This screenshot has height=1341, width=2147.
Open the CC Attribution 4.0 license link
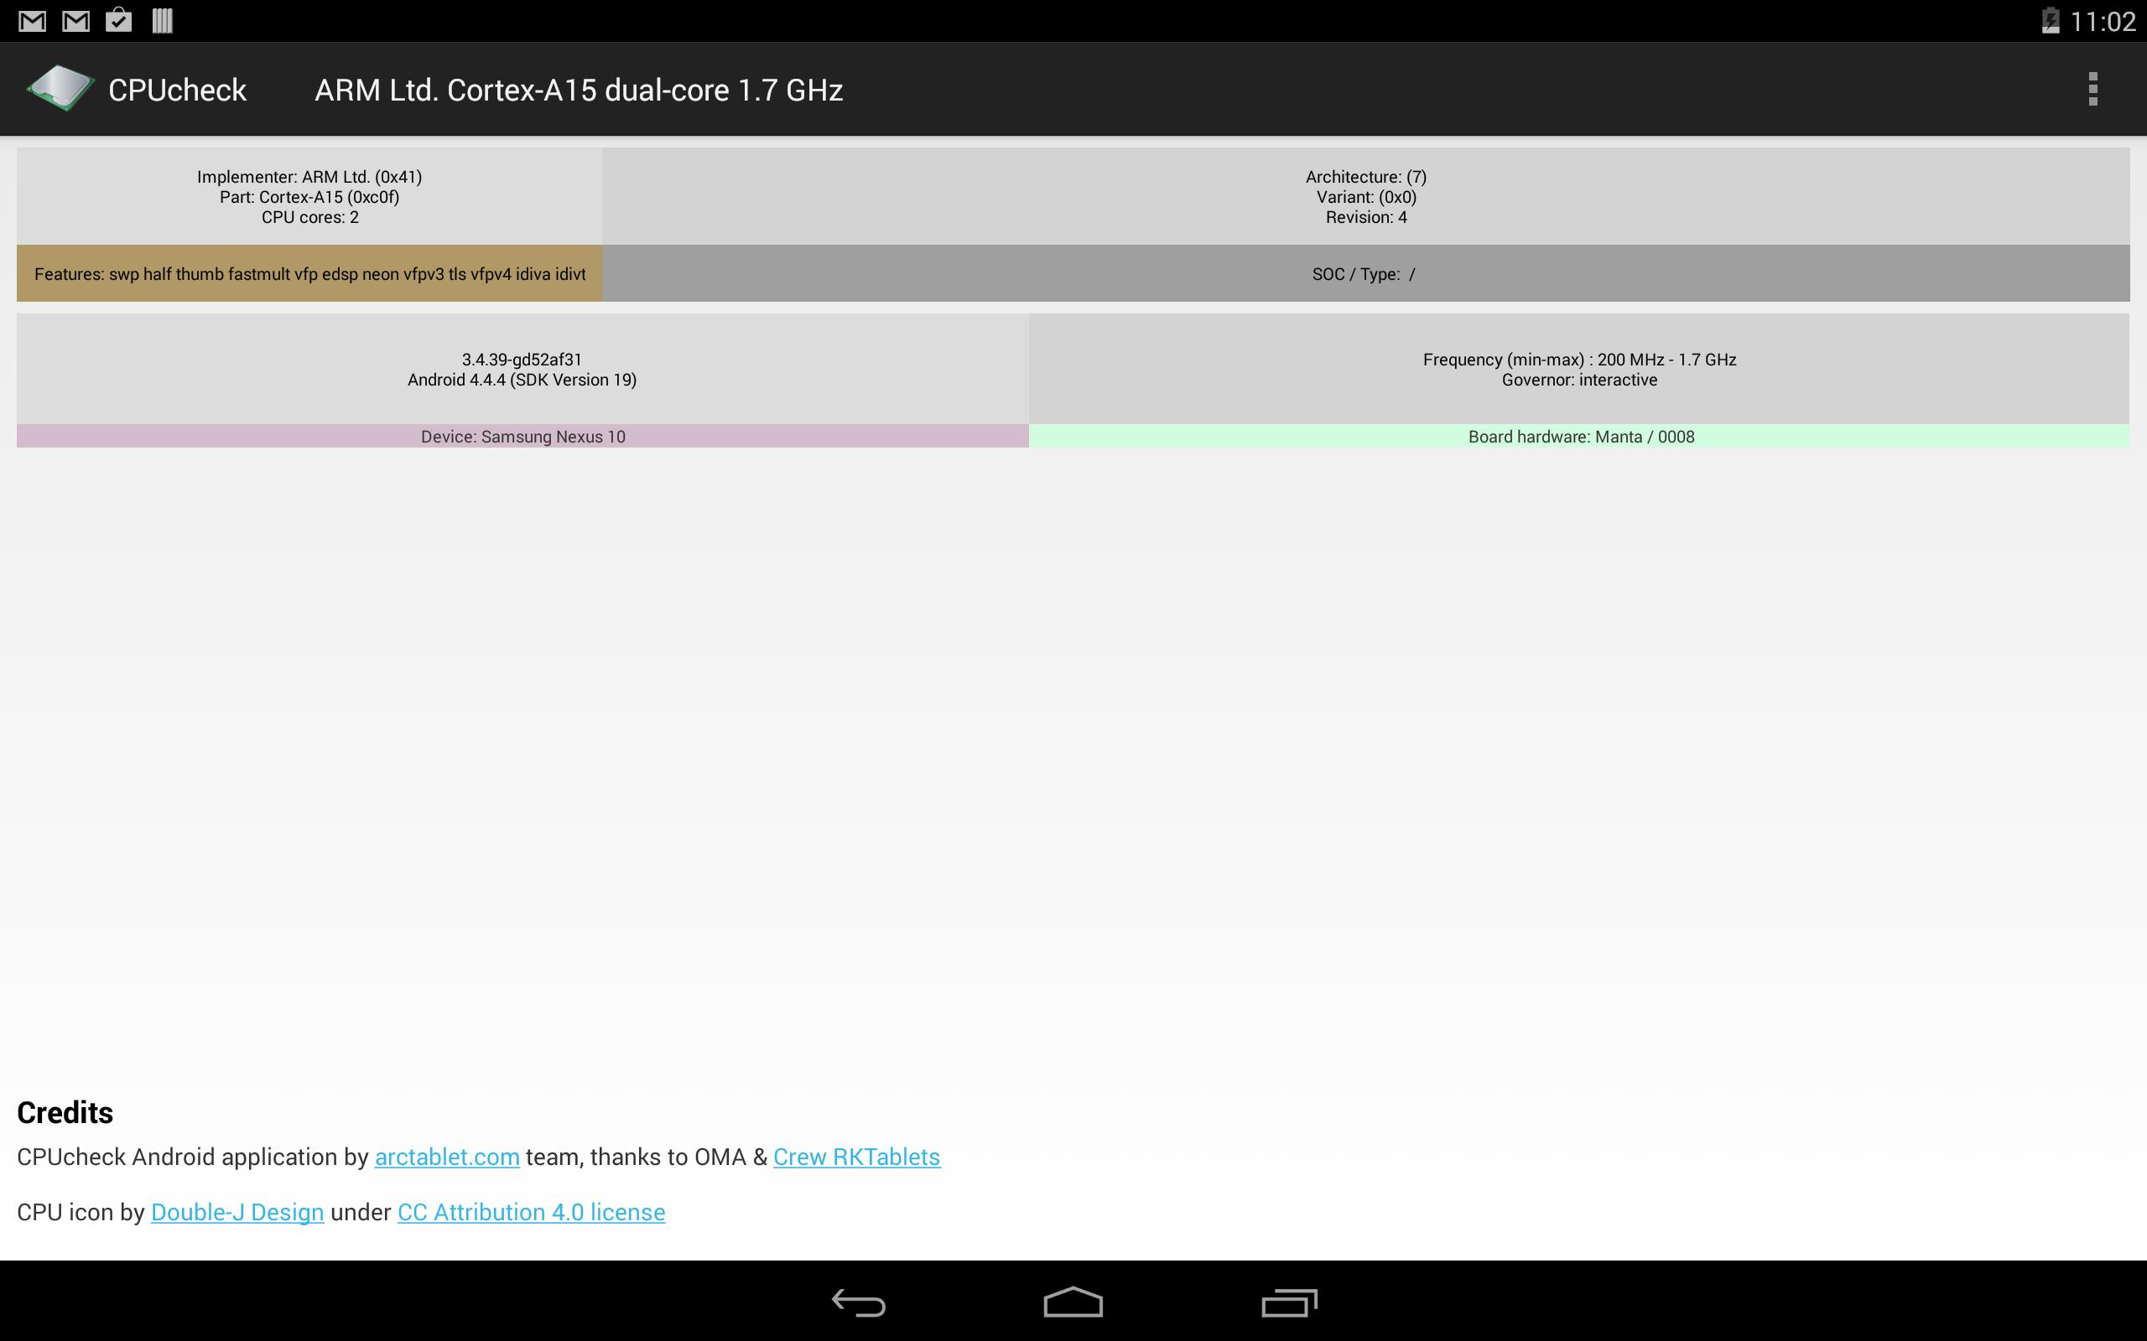(x=531, y=1213)
